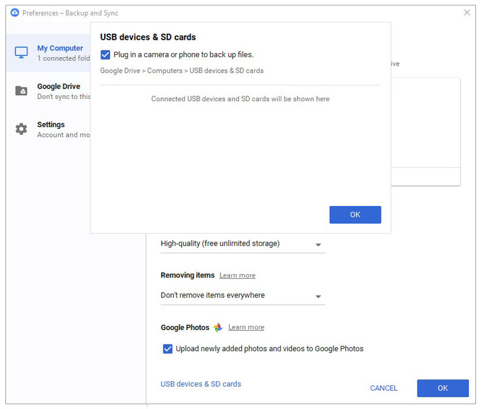Open the Settings gear icon

click(21, 129)
